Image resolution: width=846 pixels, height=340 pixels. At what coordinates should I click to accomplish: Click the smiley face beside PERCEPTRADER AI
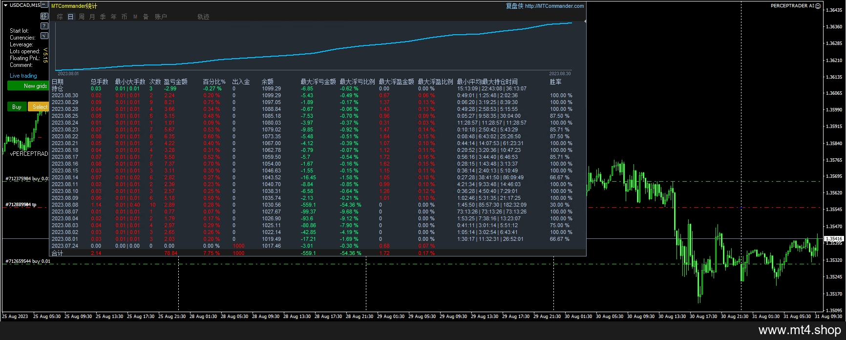[x=818, y=6]
